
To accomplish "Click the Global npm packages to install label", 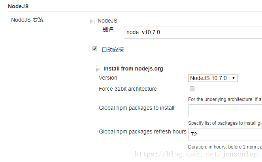I will (x=136, y=108).
